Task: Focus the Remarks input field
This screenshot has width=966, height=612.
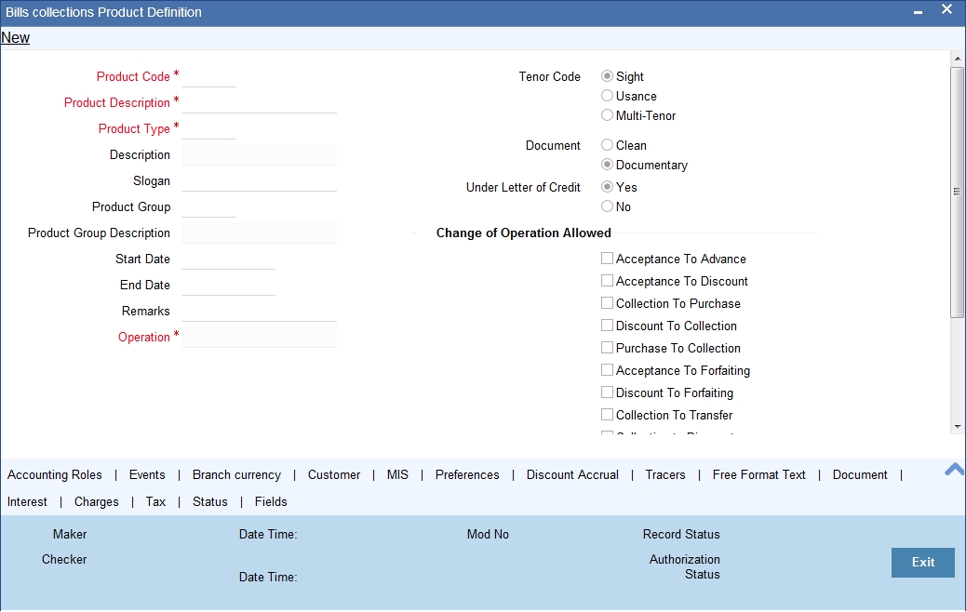Action: [x=259, y=311]
